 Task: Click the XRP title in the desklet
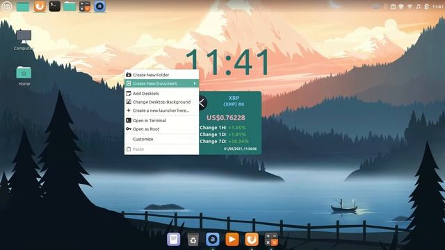(x=234, y=98)
